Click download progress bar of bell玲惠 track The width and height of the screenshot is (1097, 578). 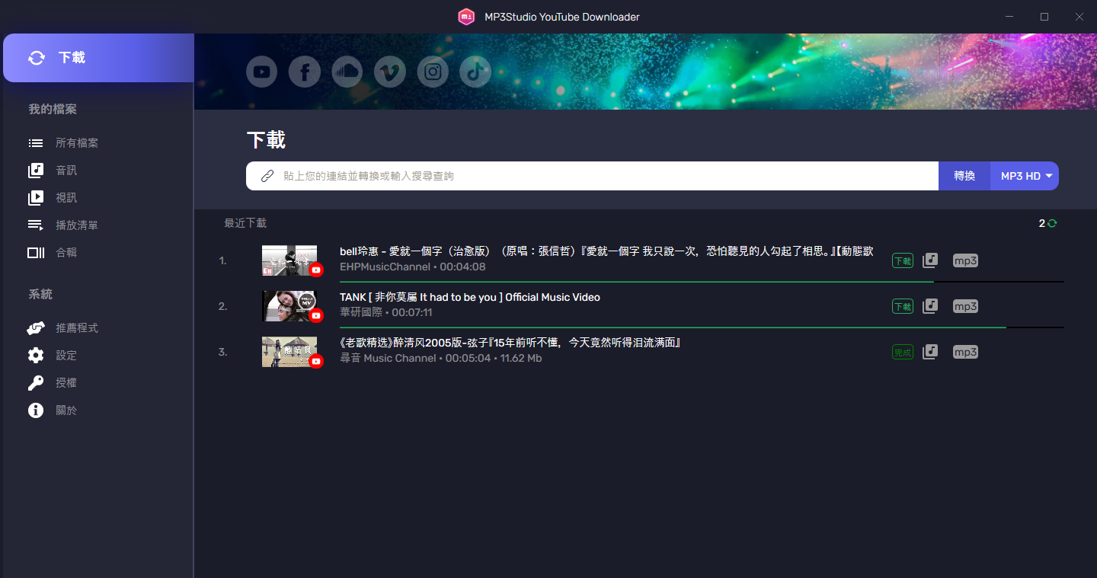(702, 282)
